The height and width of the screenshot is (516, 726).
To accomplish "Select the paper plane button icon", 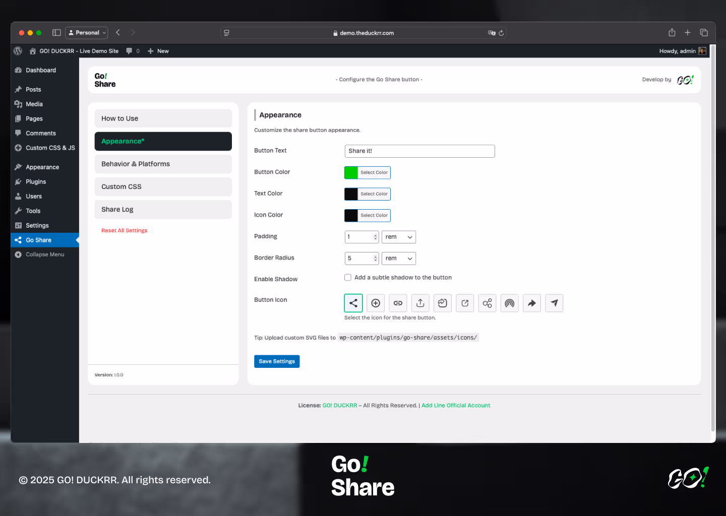I will (x=554, y=303).
